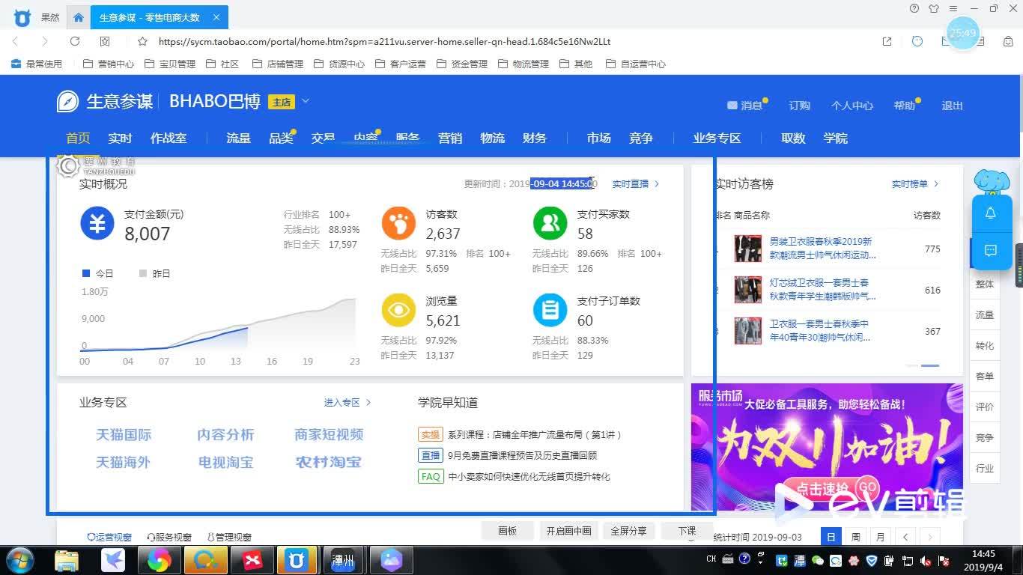Click the 全屏分享 button

(x=628, y=531)
